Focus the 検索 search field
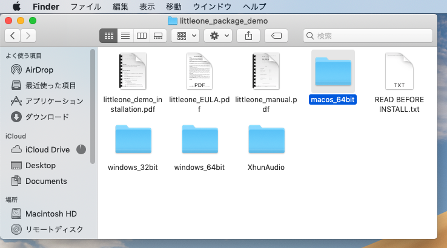The width and height of the screenshot is (447, 248). (368, 36)
